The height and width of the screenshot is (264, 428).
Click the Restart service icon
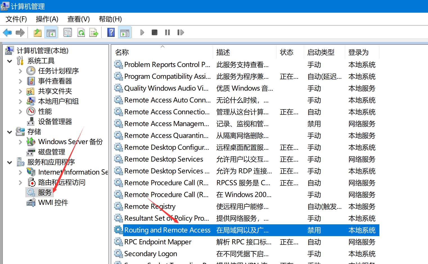click(x=180, y=33)
